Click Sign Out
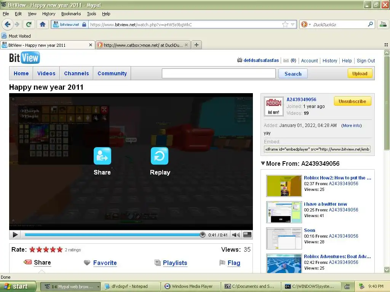Screen dimensions: 390x292 [366, 60]
